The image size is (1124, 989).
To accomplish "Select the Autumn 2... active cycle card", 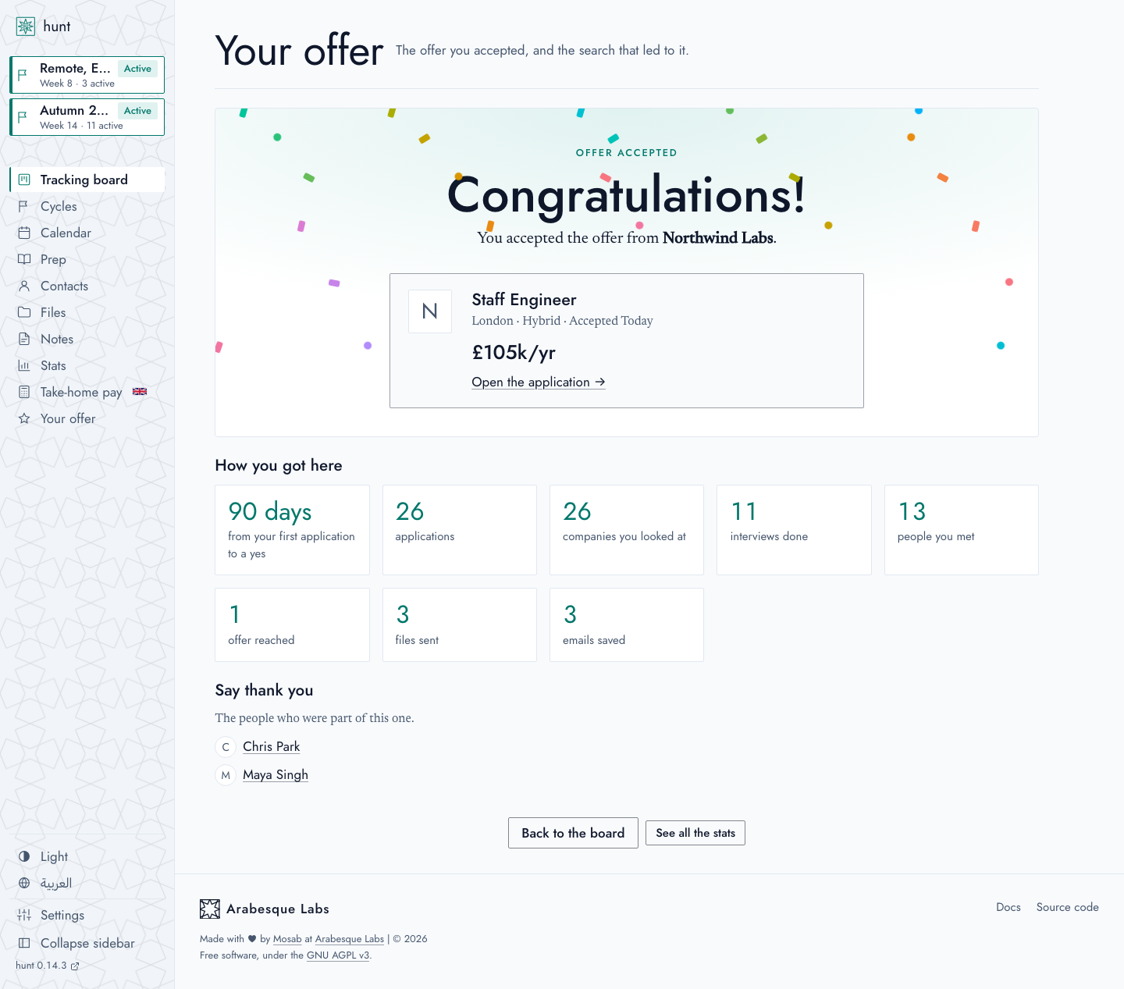I will click(x=87, y=117).
